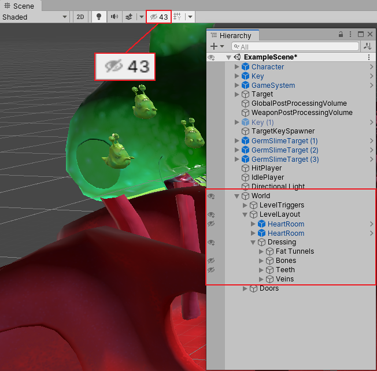Select LevelLayout cube icon
Image resolution: width=377 pixels, height=371 pixels.
[x=253, y=214]
